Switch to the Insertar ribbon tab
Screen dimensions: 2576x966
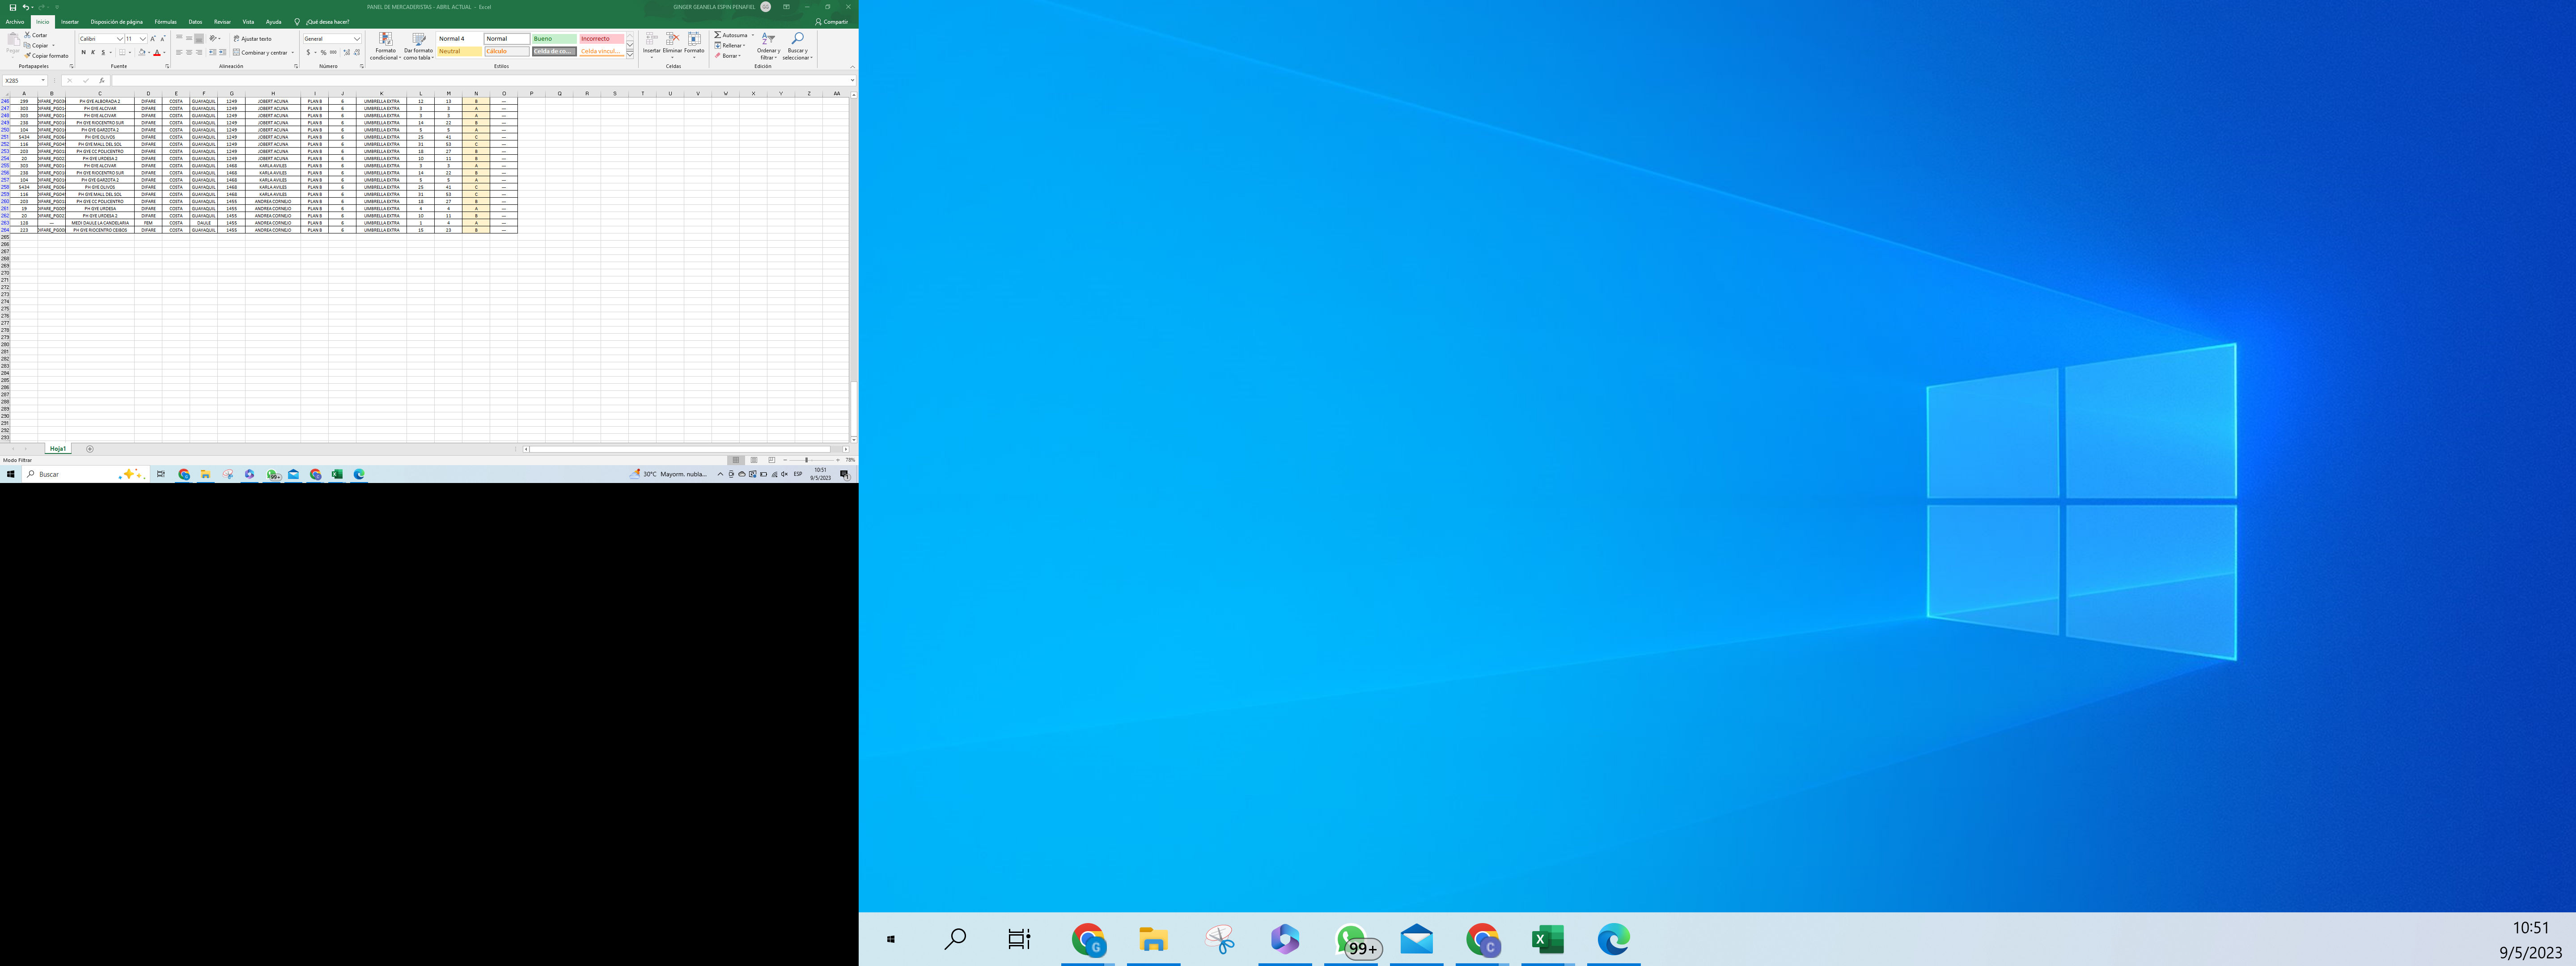click(x=70, y=21)
